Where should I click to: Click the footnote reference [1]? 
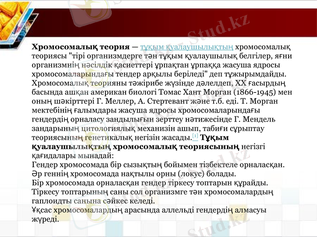click(x=194, y=136)
